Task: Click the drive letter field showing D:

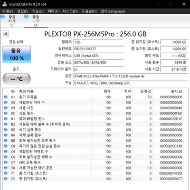Action: click(x=98, y=69)
